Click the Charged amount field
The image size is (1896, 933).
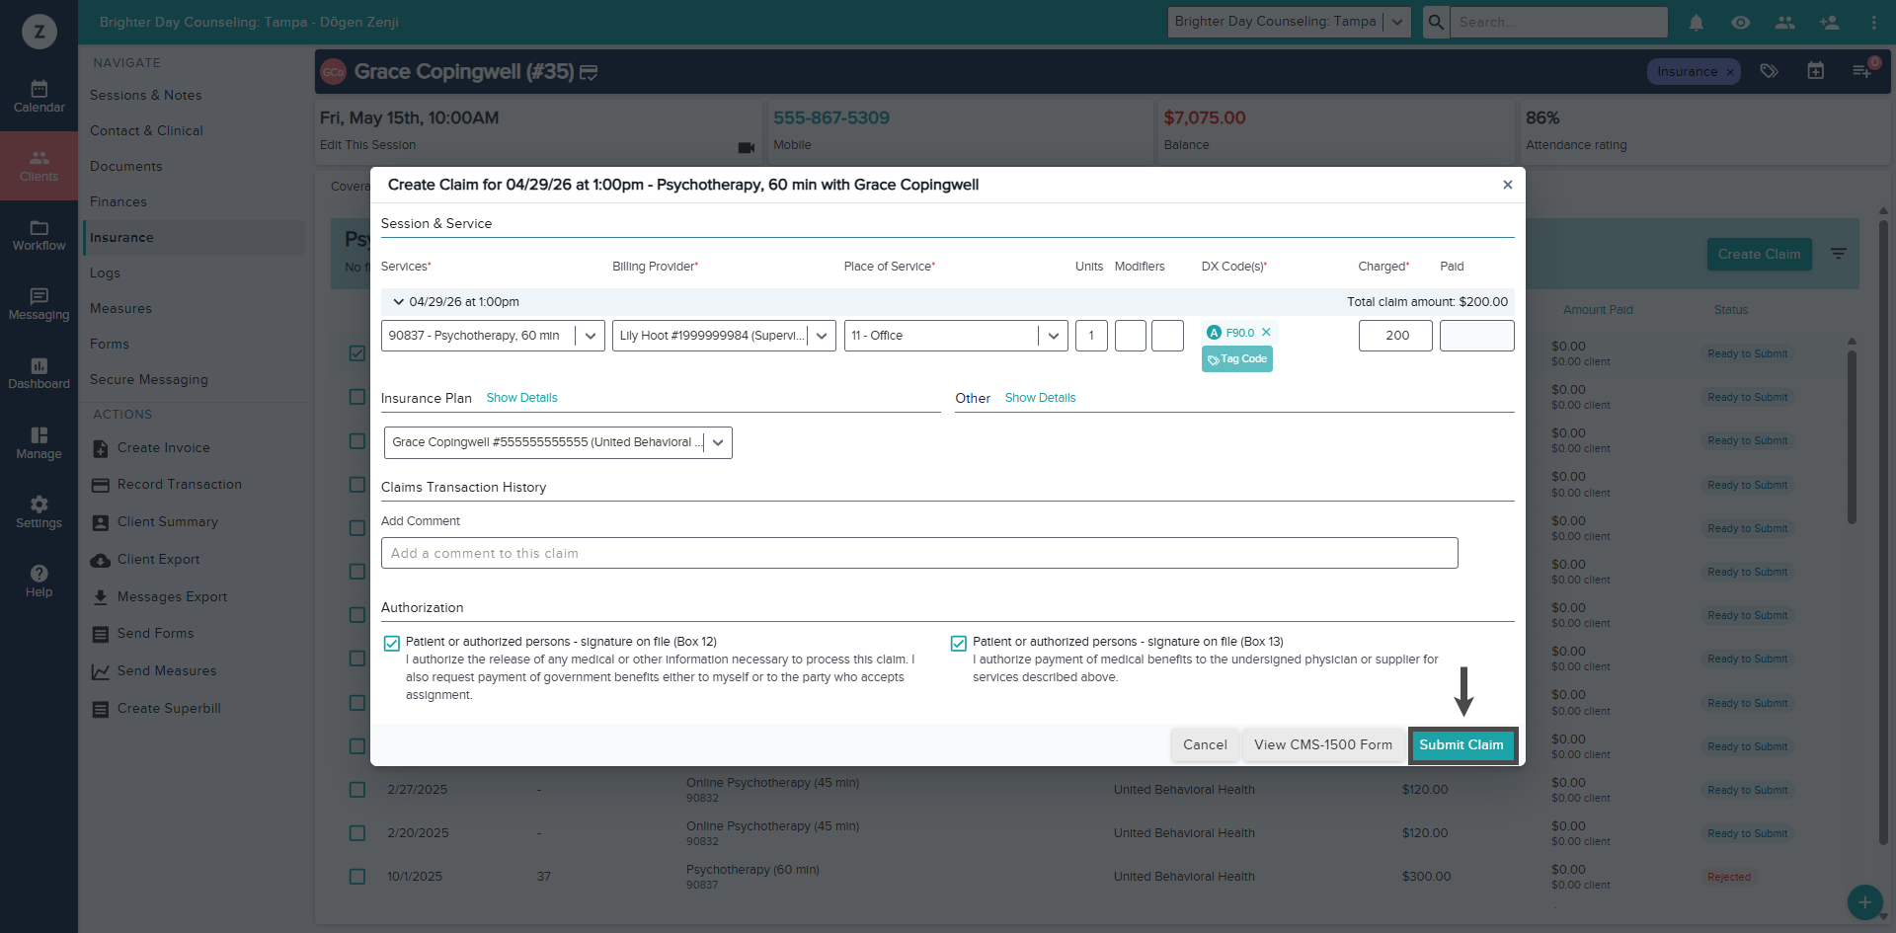pos(1395,336)
